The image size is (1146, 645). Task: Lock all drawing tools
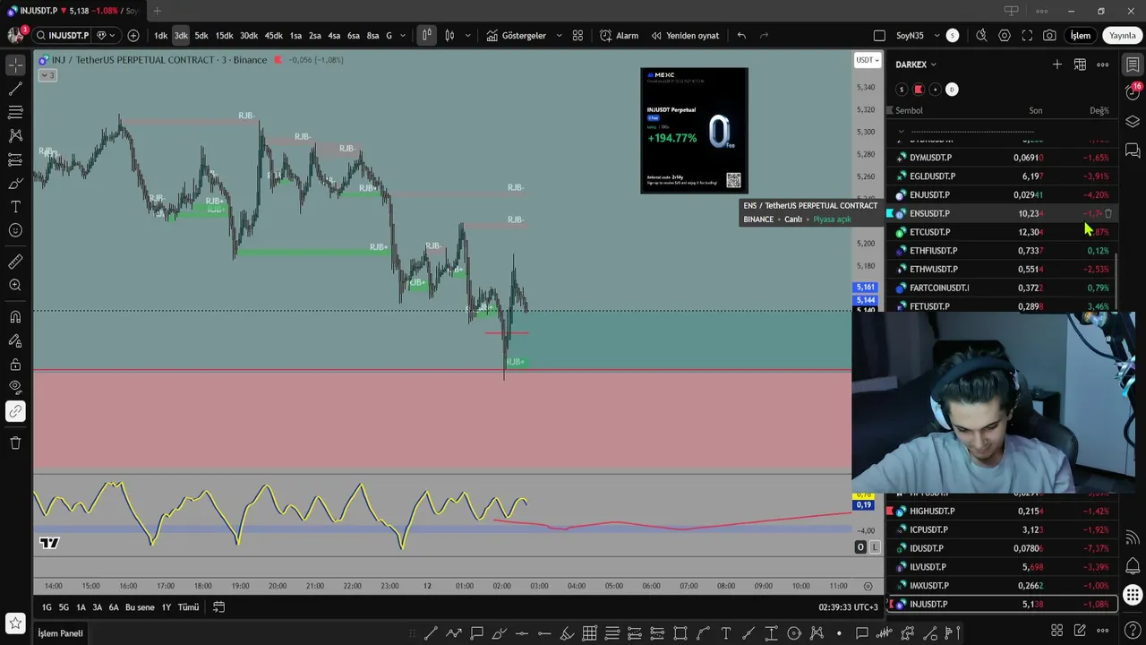15,364
